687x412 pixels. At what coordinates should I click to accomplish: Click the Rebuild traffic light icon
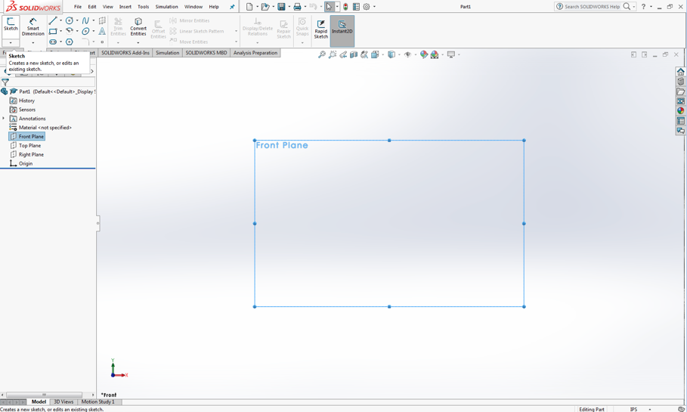(345, 7)
